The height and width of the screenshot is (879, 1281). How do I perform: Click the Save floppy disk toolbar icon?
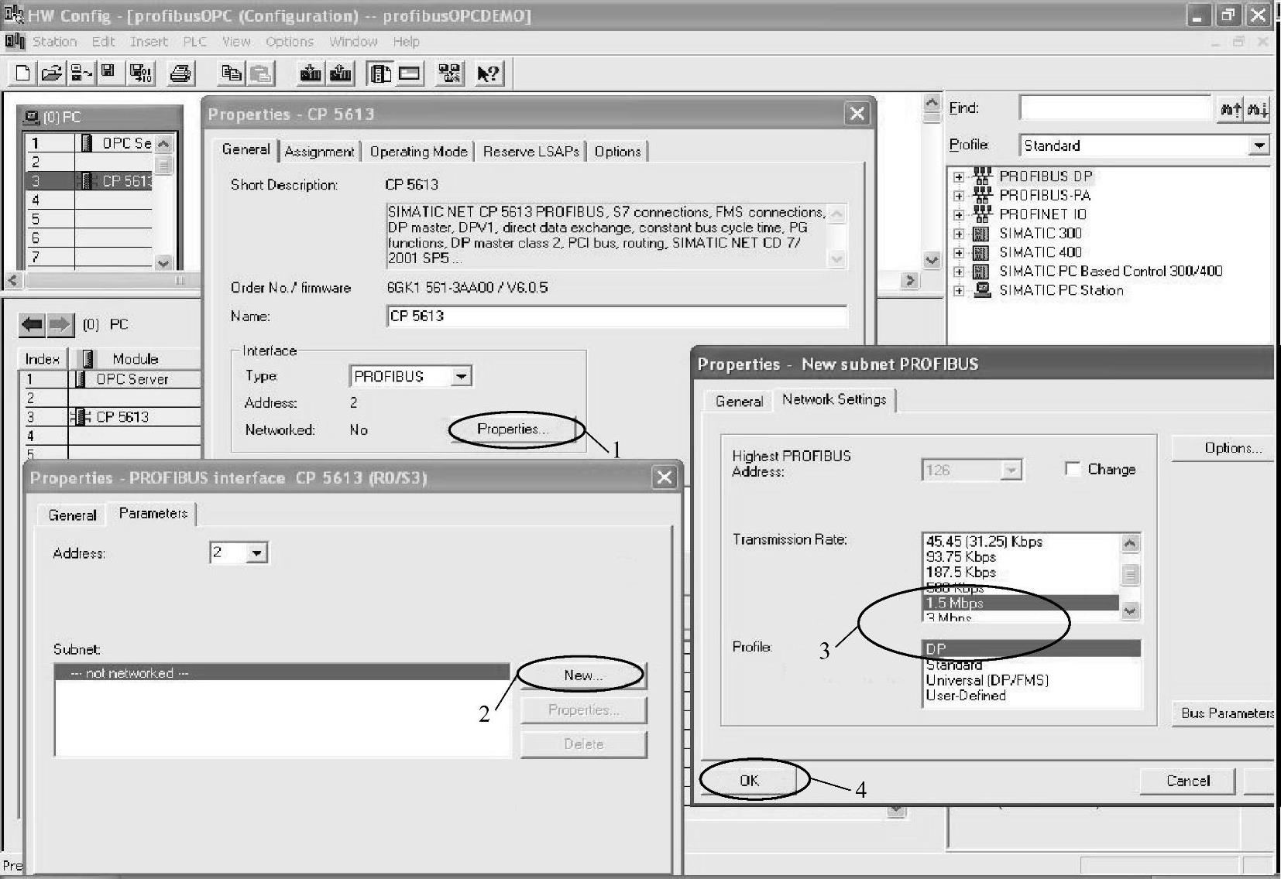(108, 72)
